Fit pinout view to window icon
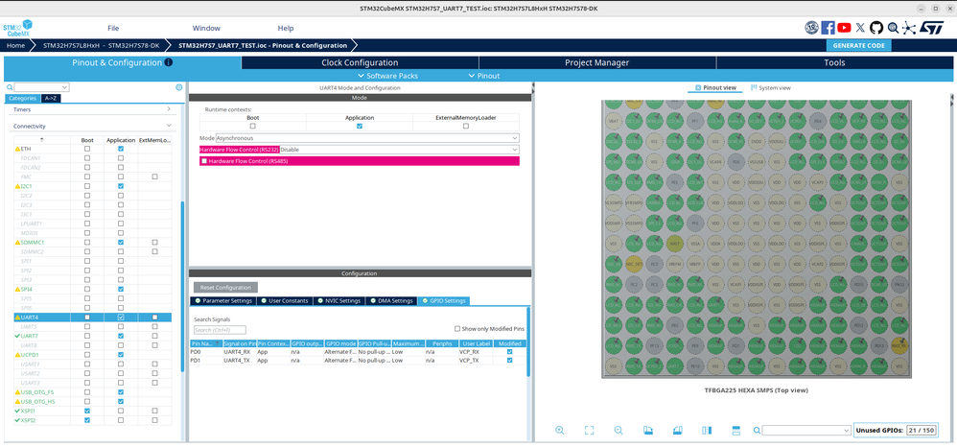The width and height of the screenshot is (957, 447). (589, 430)
